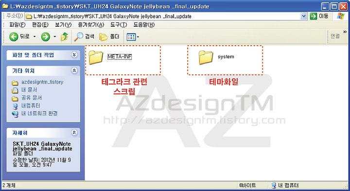
Task: Open the forward history dropdown arrow
Action: (54, 36)
